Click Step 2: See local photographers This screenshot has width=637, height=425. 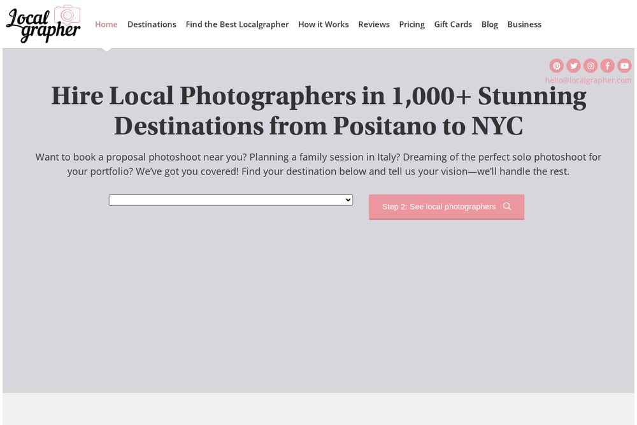pos(447,207)
